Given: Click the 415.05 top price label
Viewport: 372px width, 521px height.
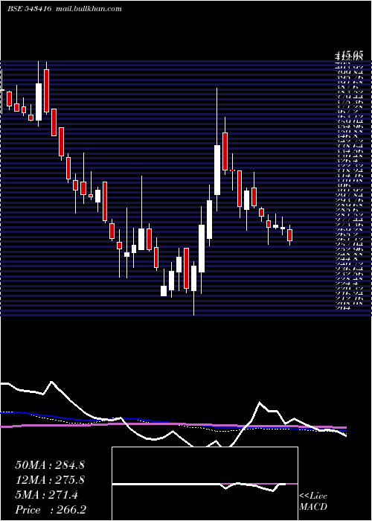Looking at the screenshot, I should [349, 54].
